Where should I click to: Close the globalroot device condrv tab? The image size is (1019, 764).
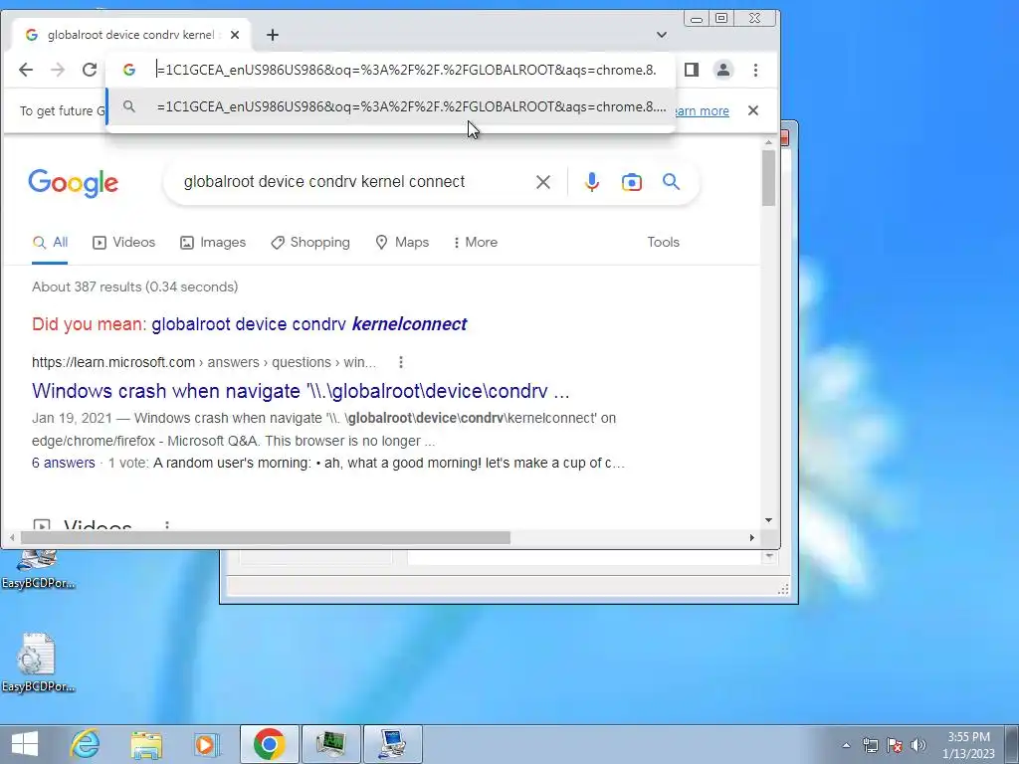click(x=235, y=35)
